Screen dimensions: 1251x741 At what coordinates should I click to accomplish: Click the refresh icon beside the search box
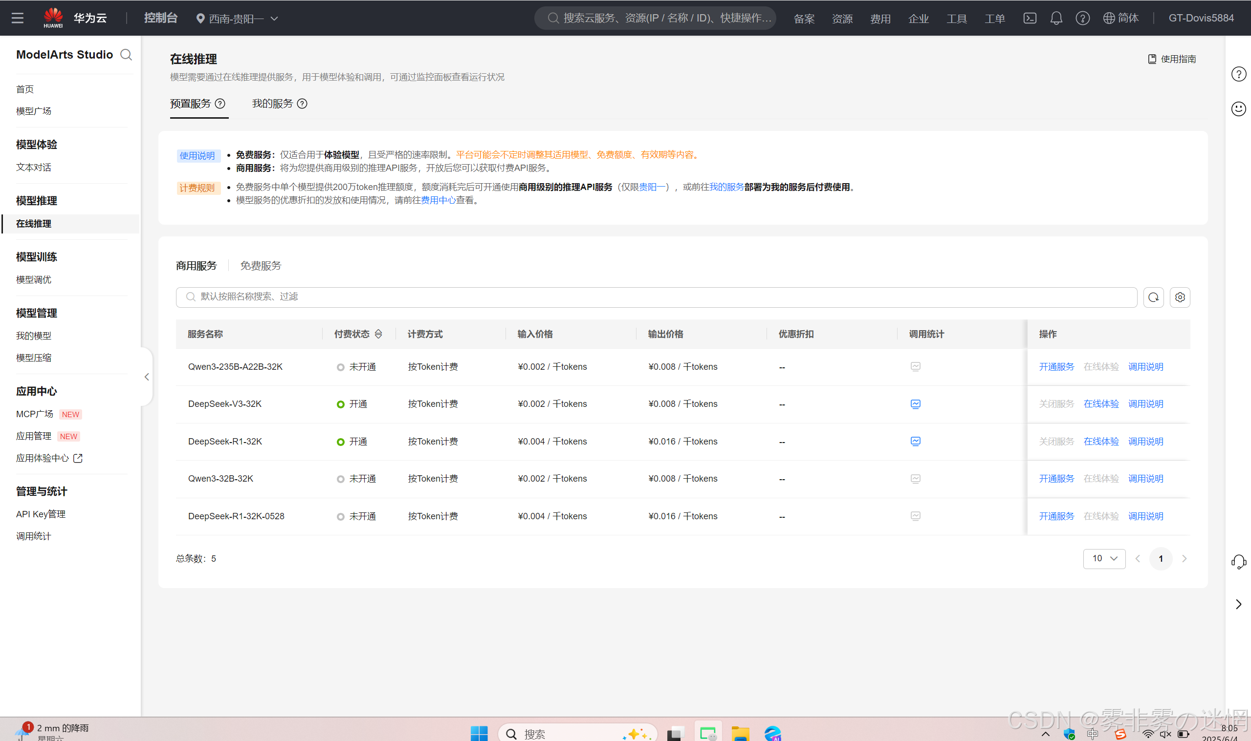click(x=1153, y=297)
